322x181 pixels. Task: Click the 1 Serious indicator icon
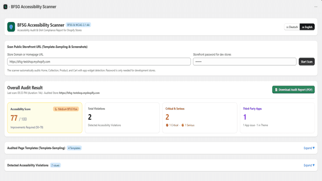point(182,125)
